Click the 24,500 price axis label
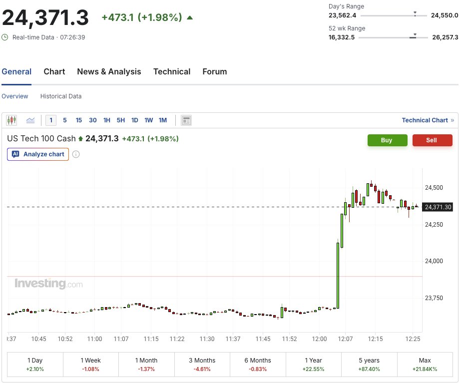 (x=434, y=188)
